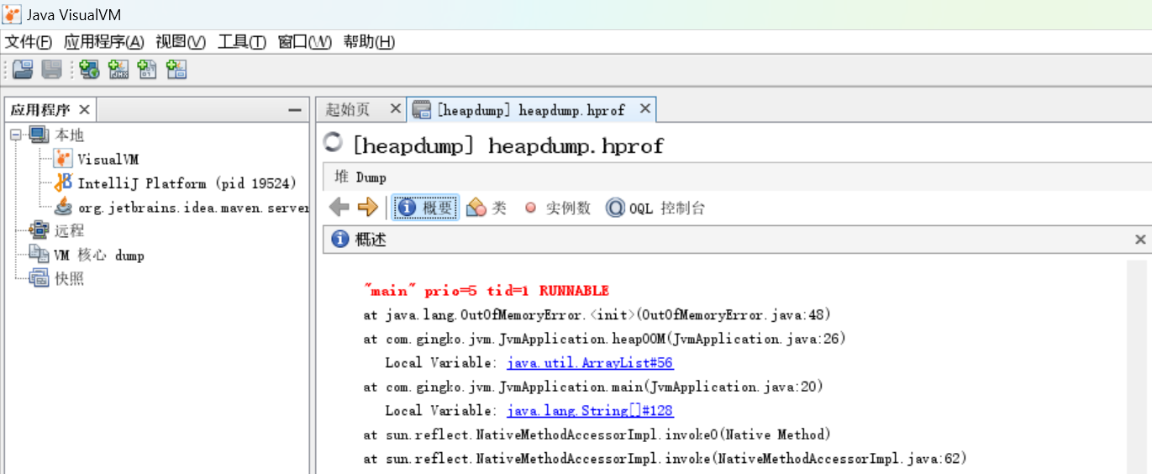This screenshot has height=474, width=1152.
Task: Click the blue info icon beside 概述
Action: (x=340, y=240)
